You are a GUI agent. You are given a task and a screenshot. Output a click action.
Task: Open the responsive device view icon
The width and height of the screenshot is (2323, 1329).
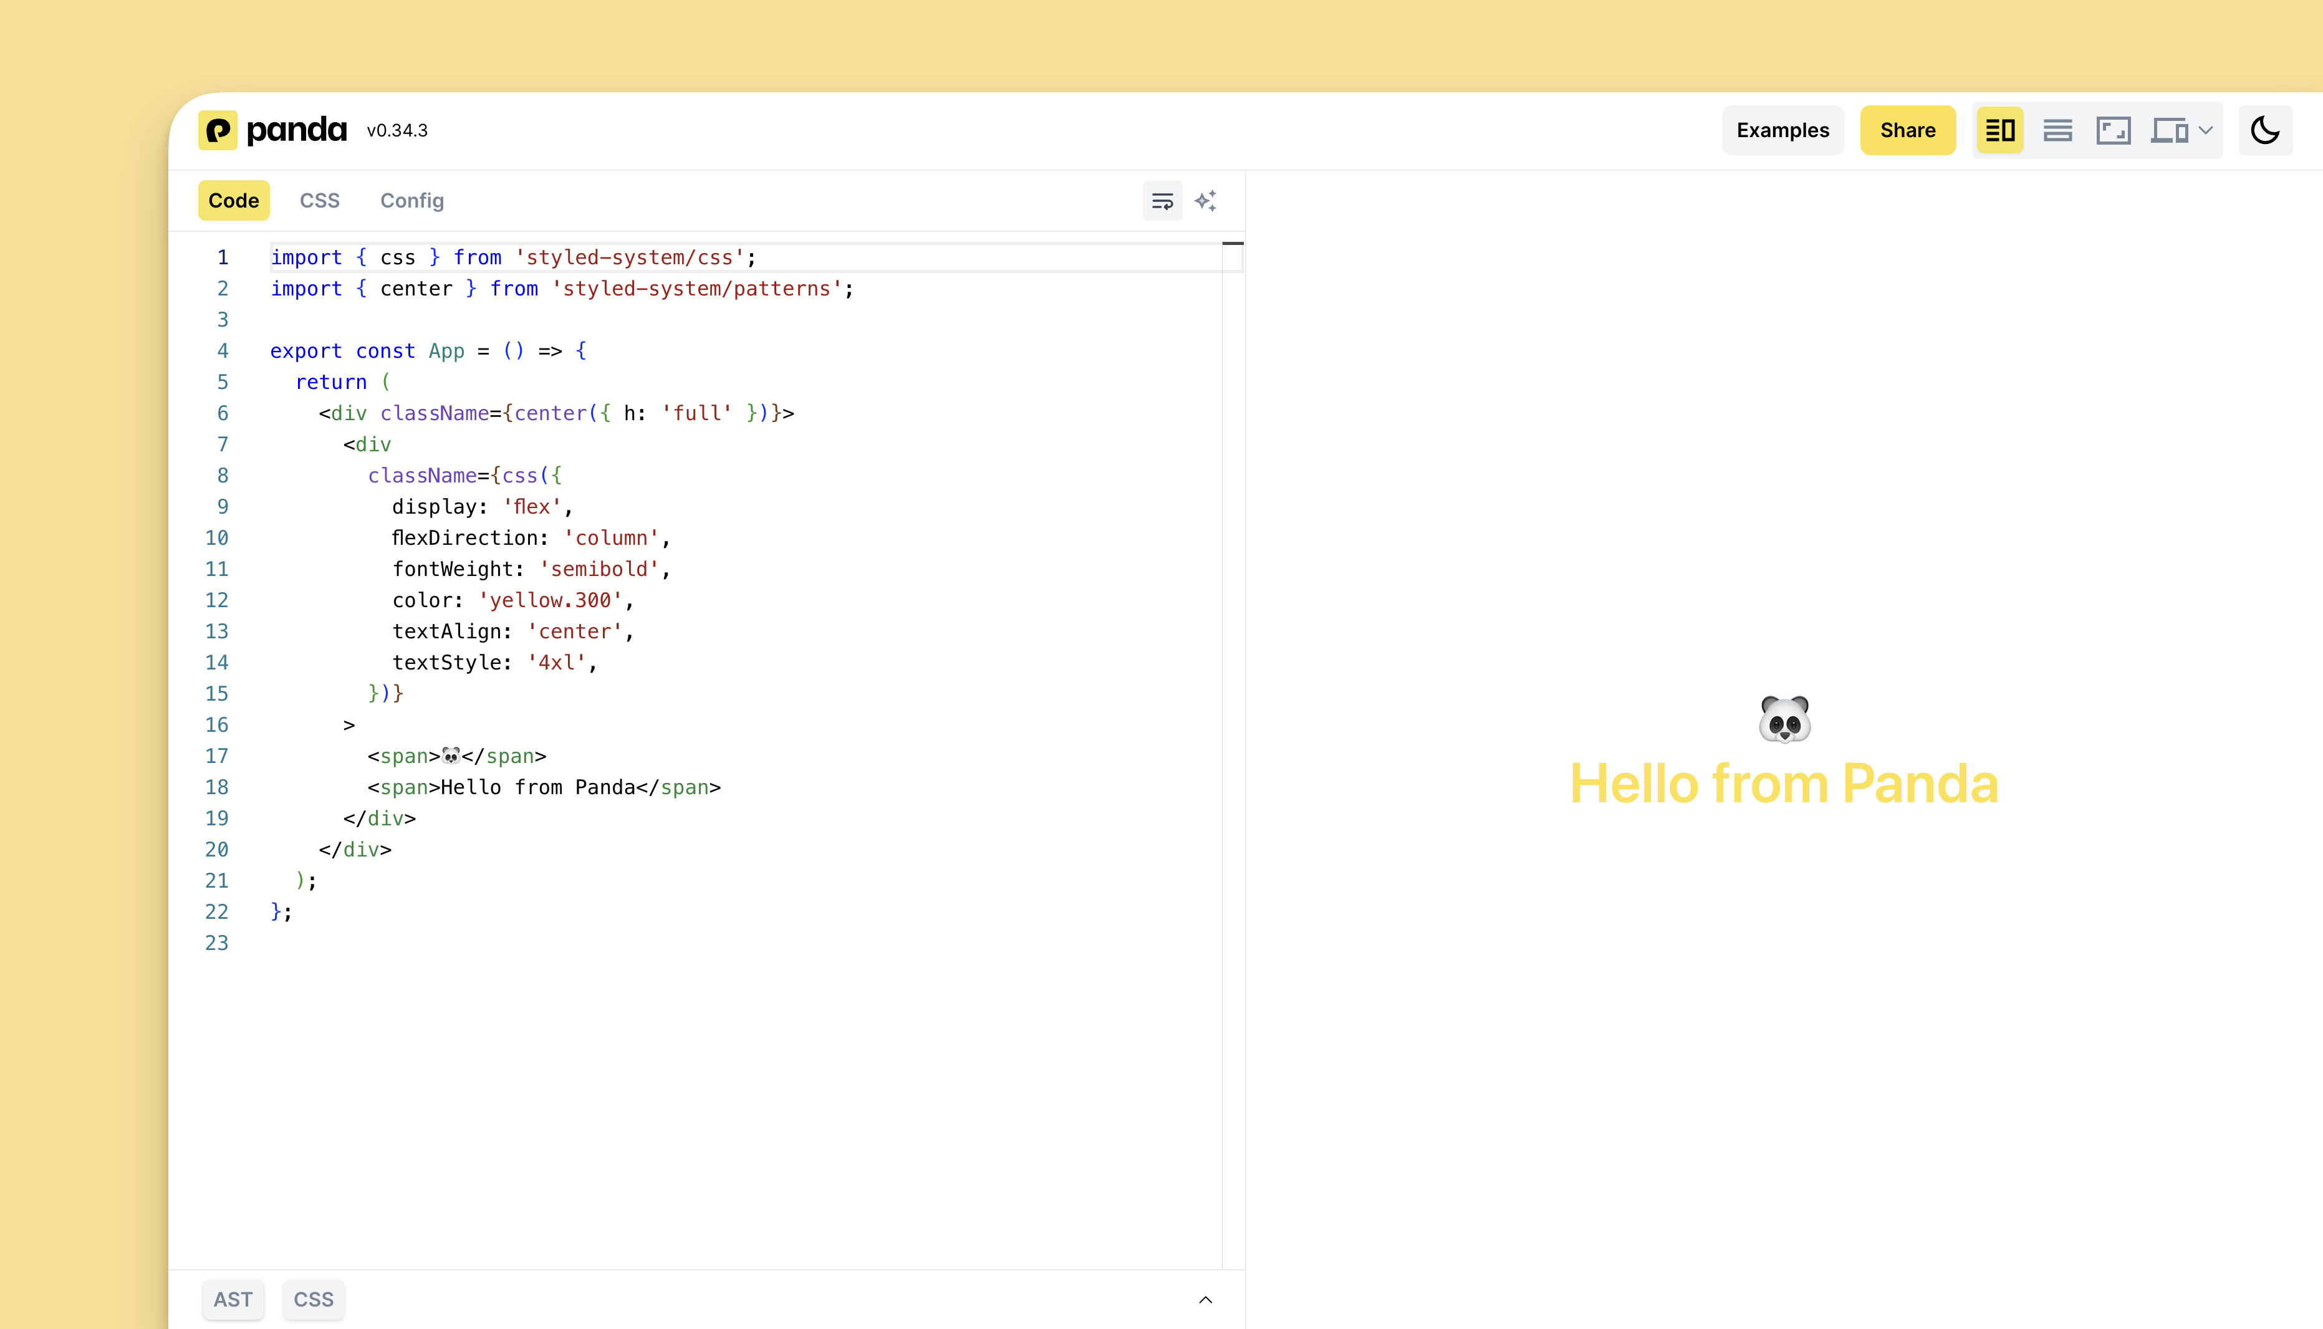(x=2170, y=130)
